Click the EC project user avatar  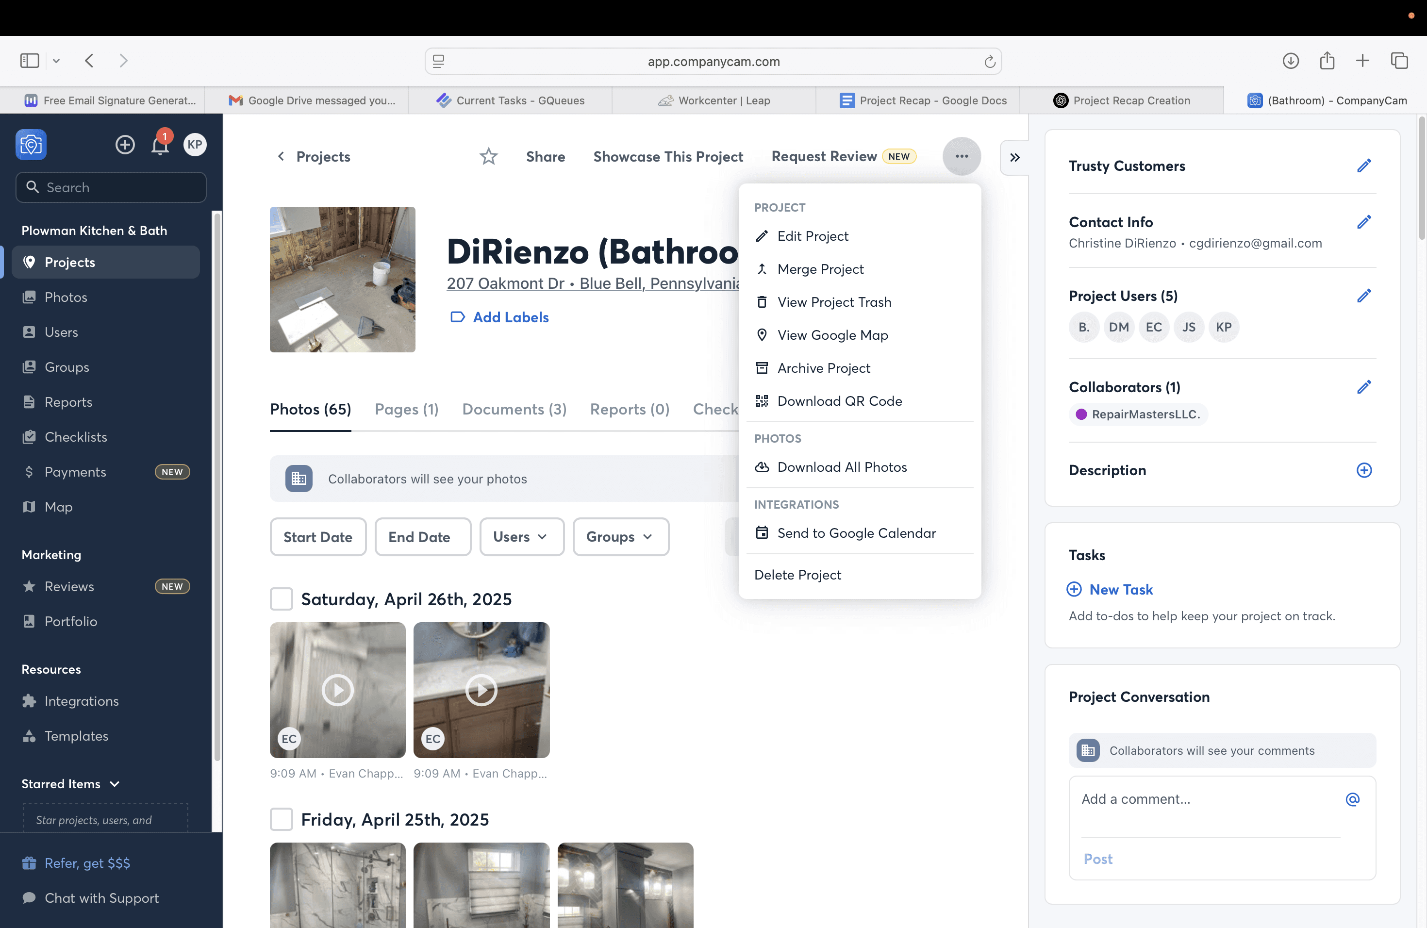[x=1154, y=327]
